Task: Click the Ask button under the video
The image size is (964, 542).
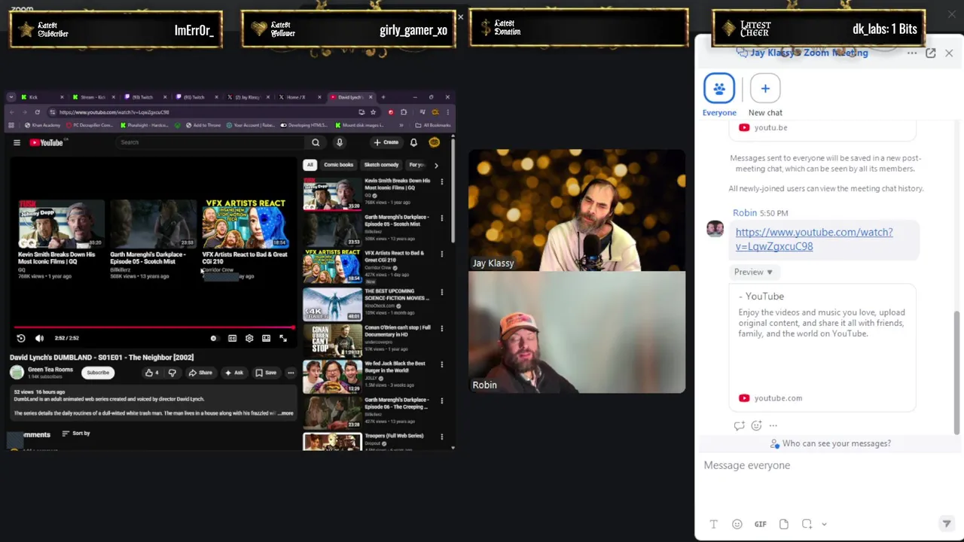Action: tap(234, 373)
